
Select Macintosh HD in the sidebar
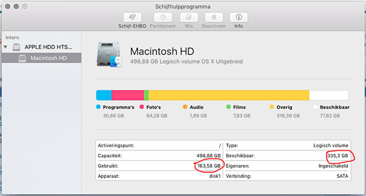pyautogui.click(x=48, y=58)
